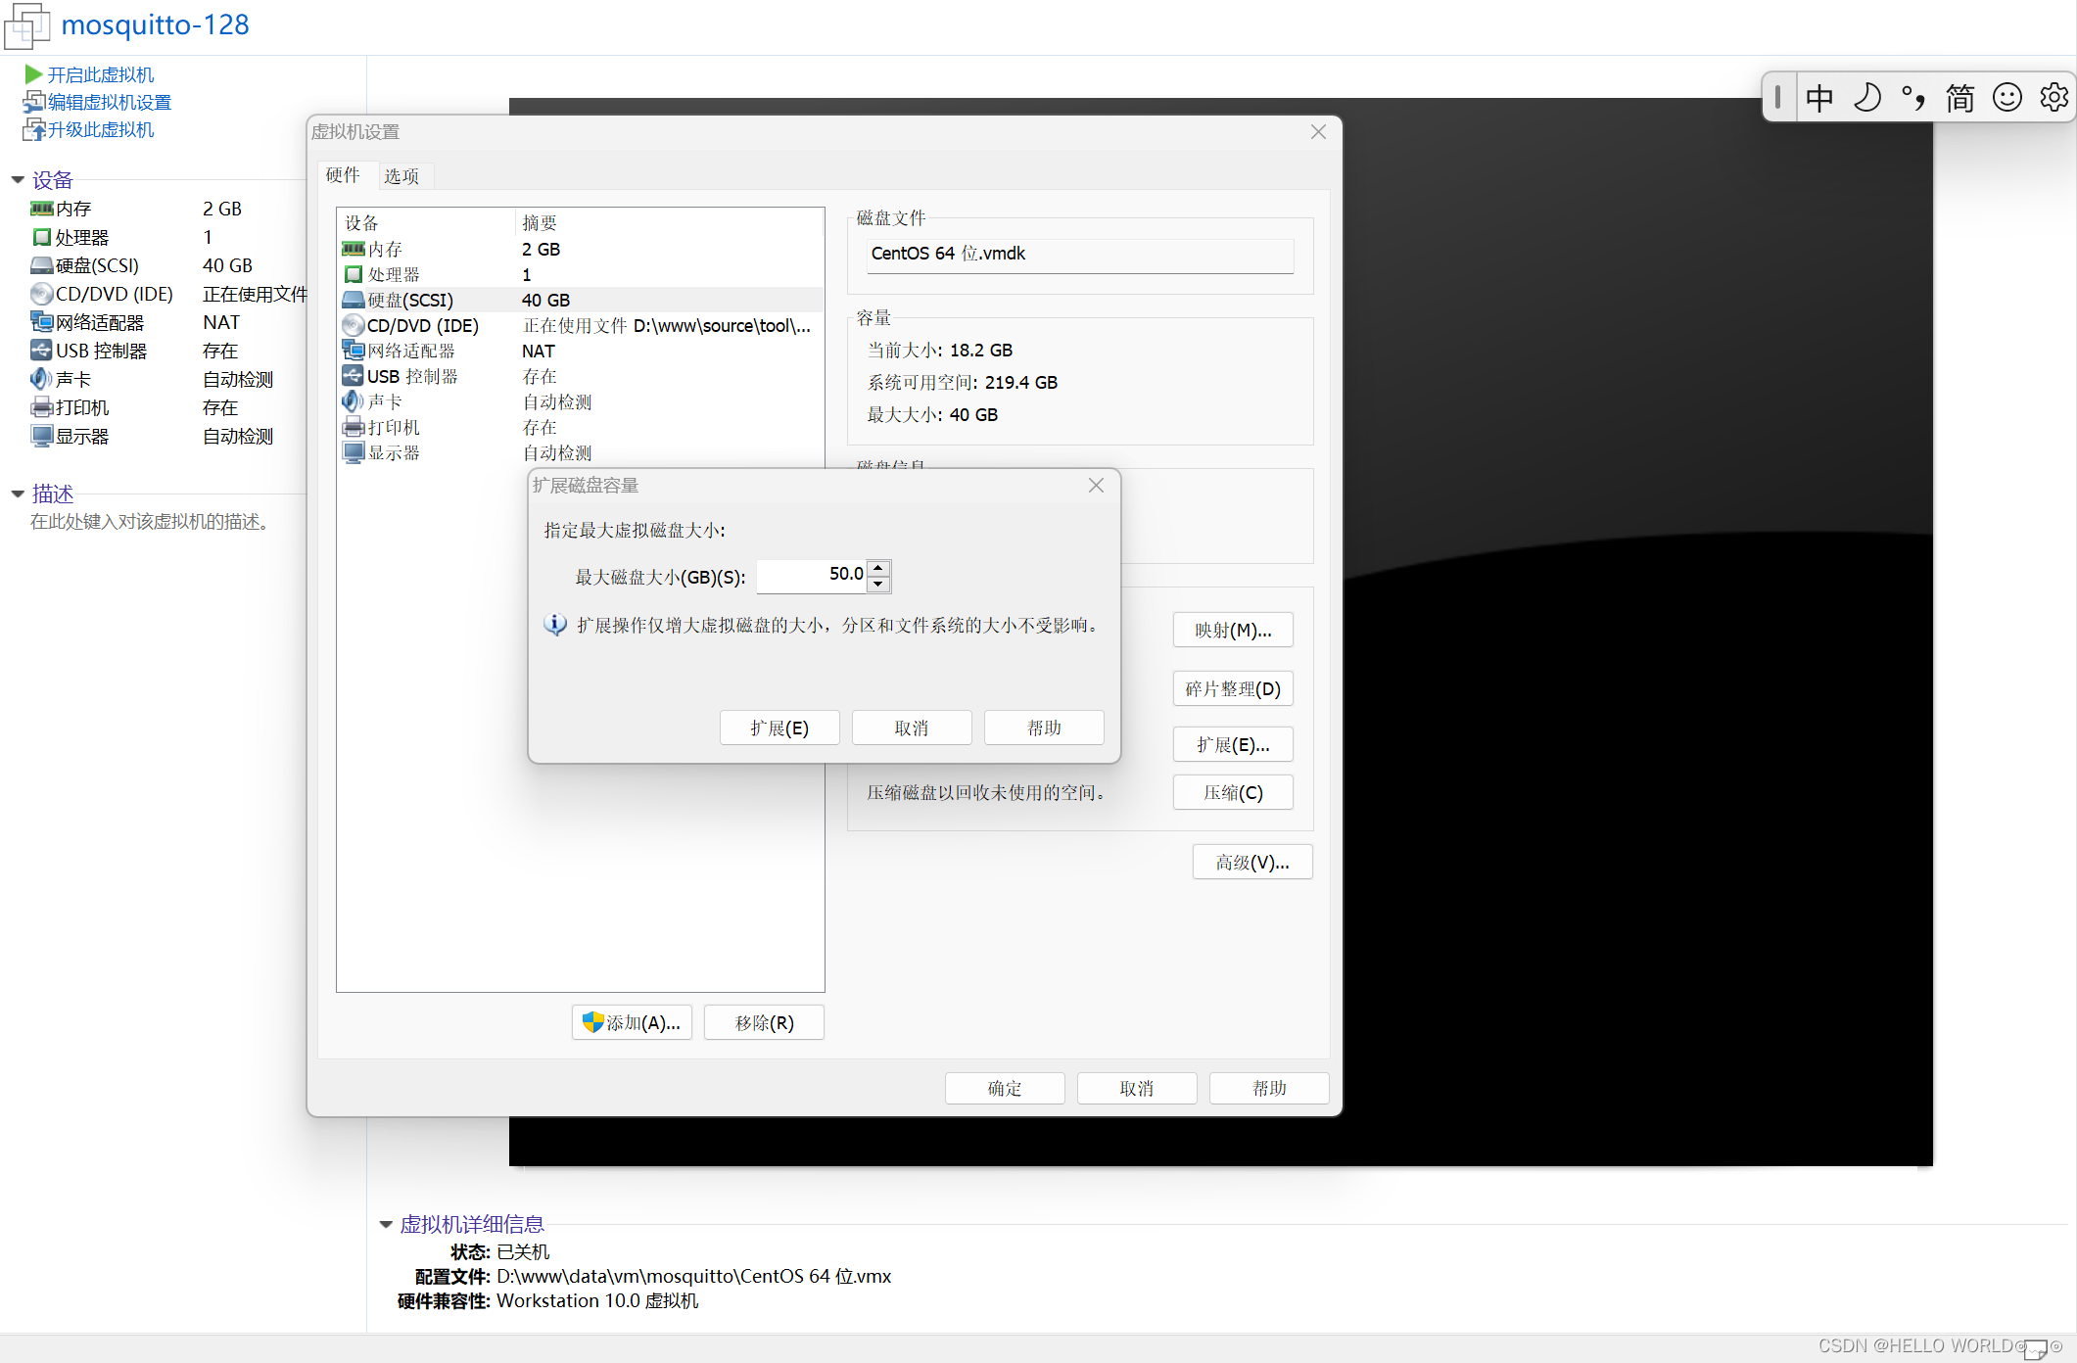2077x1363 pixels.
Task: Click the 扩展(E) button in expand dialog
Action: click(779, 728)
